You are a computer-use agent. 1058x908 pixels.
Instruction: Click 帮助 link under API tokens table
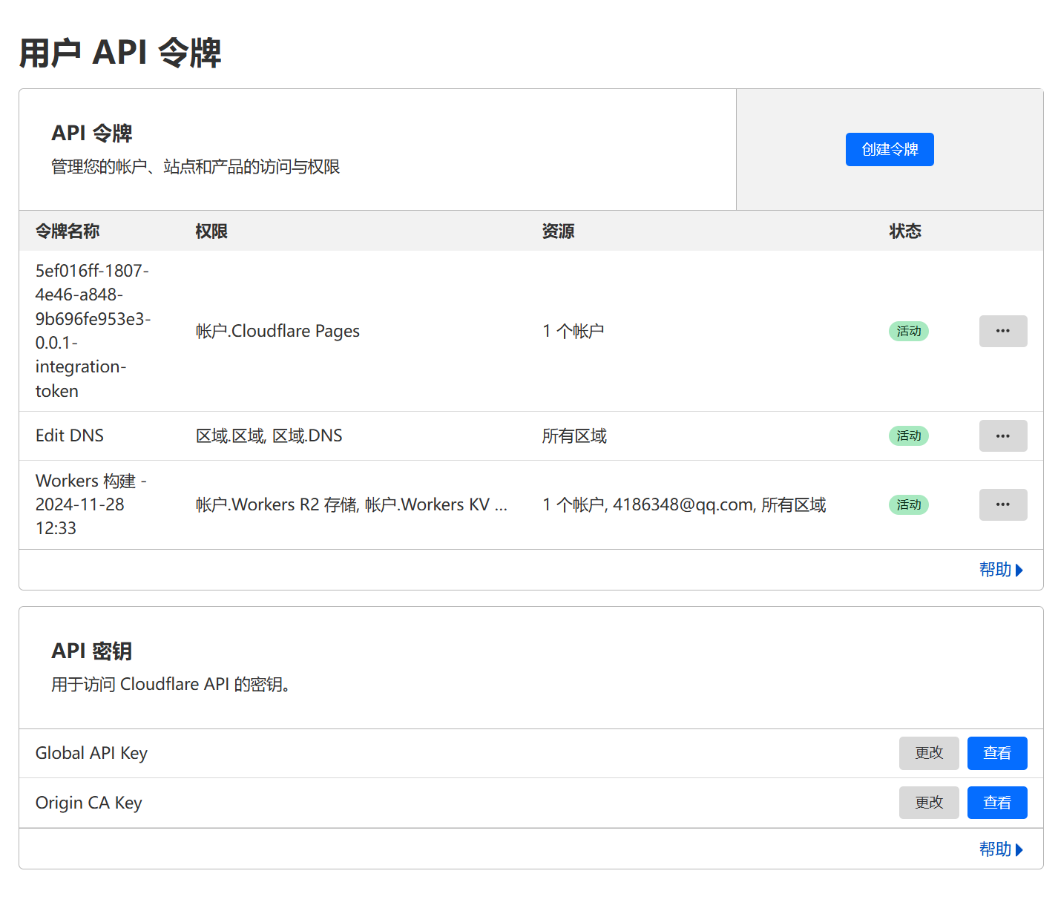(x=1000, y=570)
